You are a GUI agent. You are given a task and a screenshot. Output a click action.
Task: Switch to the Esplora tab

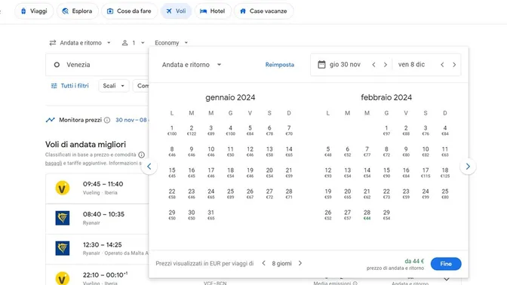[x=77, y=11]
